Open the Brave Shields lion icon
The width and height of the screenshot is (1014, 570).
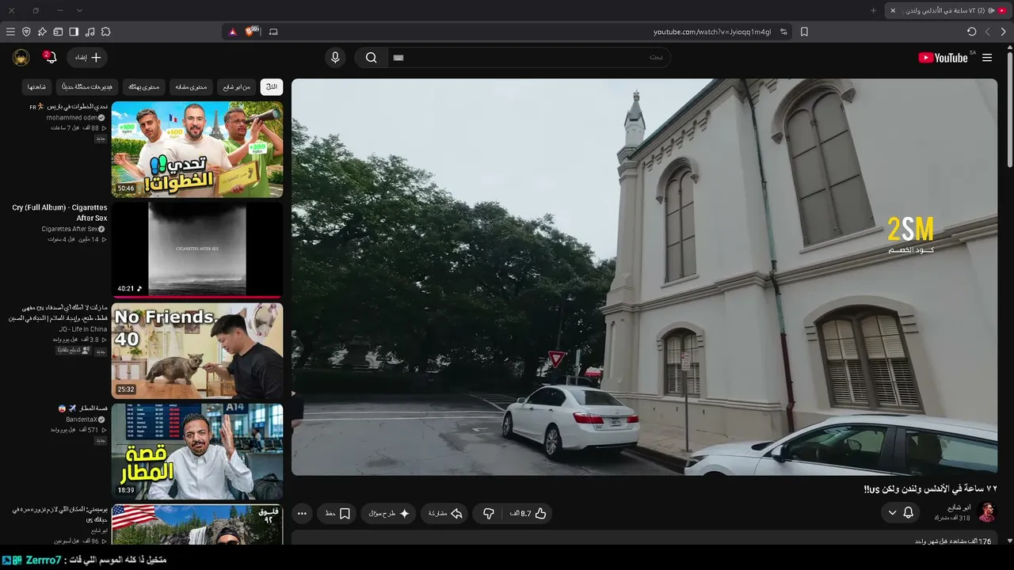252,32
